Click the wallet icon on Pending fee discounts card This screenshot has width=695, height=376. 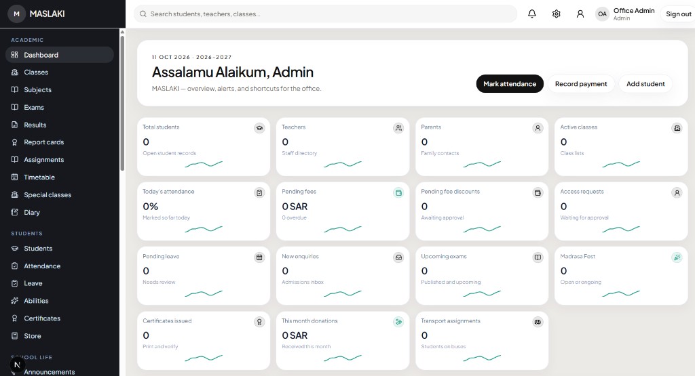tap(538, 193)
